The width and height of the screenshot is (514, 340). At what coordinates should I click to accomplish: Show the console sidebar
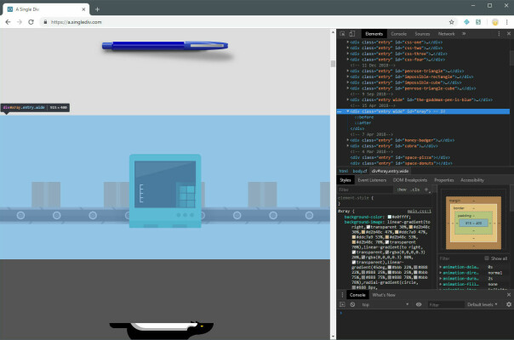(342, 304)
